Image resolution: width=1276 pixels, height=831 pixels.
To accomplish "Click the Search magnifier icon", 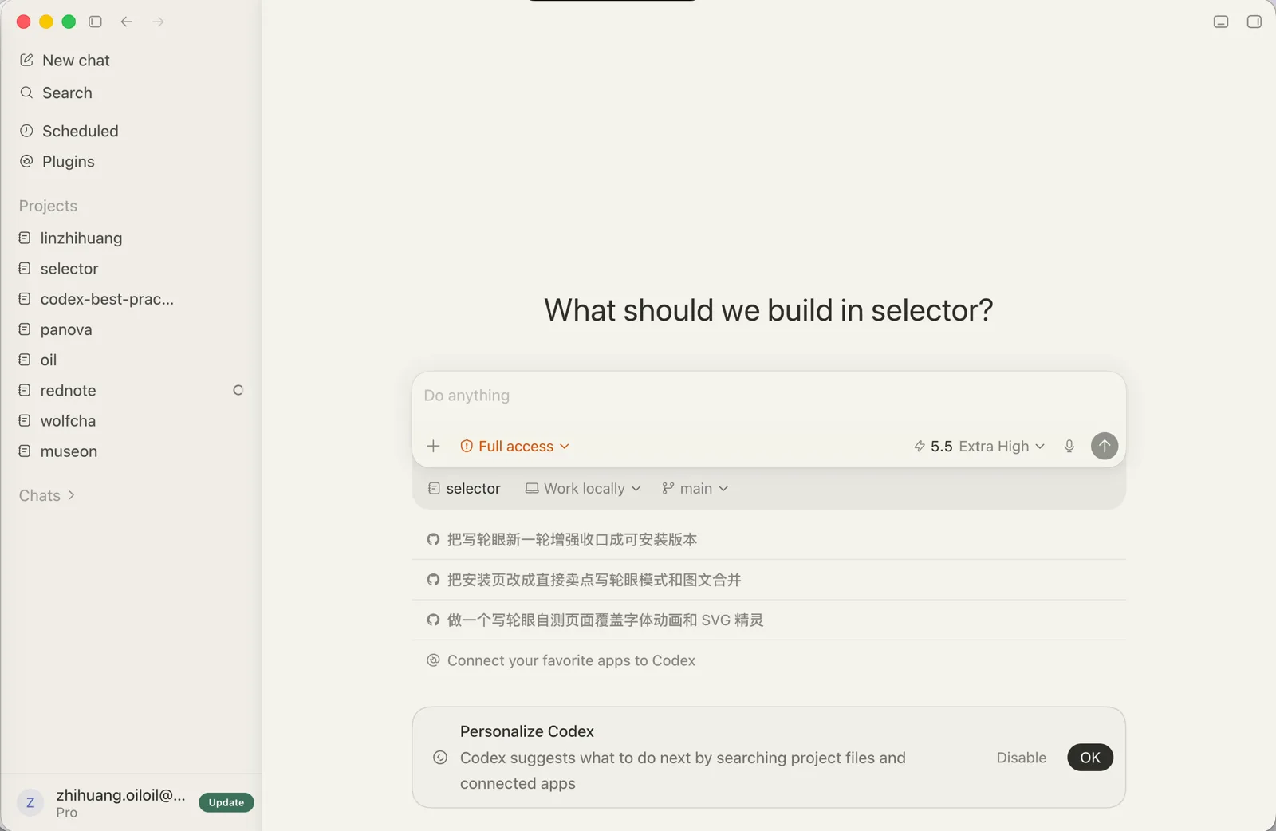I will tap(26, 93).
